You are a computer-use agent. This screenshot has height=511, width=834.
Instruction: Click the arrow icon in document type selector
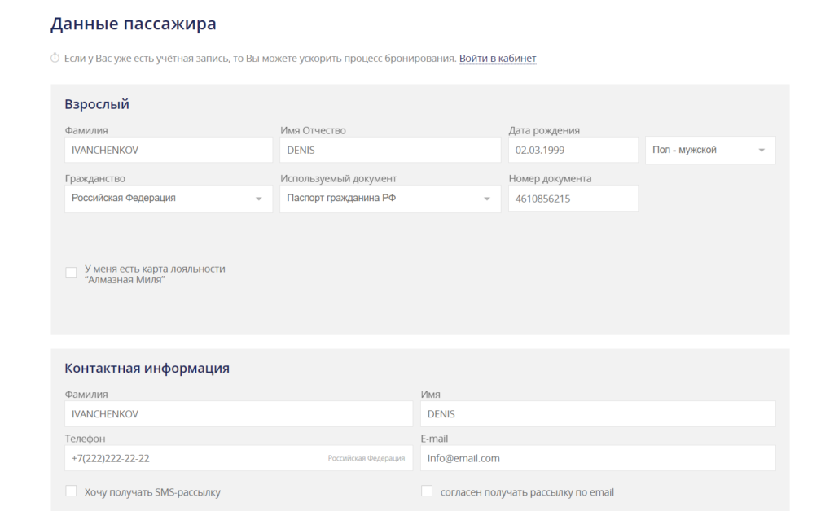487,199
